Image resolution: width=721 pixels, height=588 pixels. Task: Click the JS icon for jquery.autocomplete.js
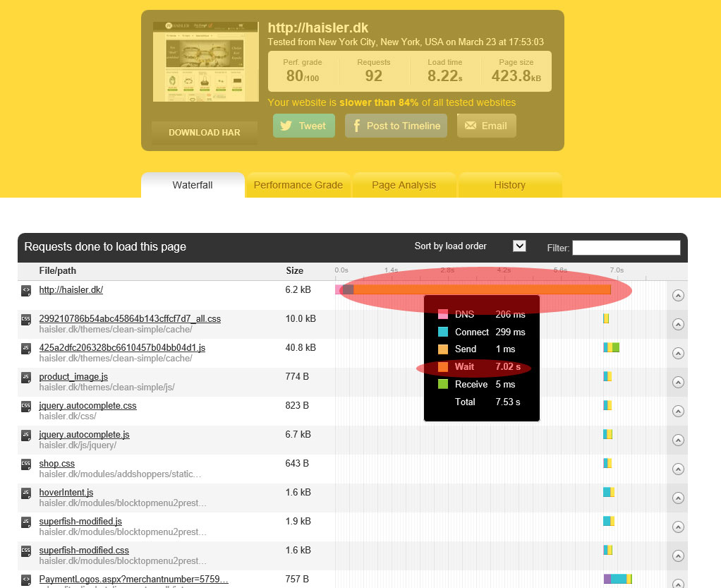pyautogui.click(x=26, y=436)
